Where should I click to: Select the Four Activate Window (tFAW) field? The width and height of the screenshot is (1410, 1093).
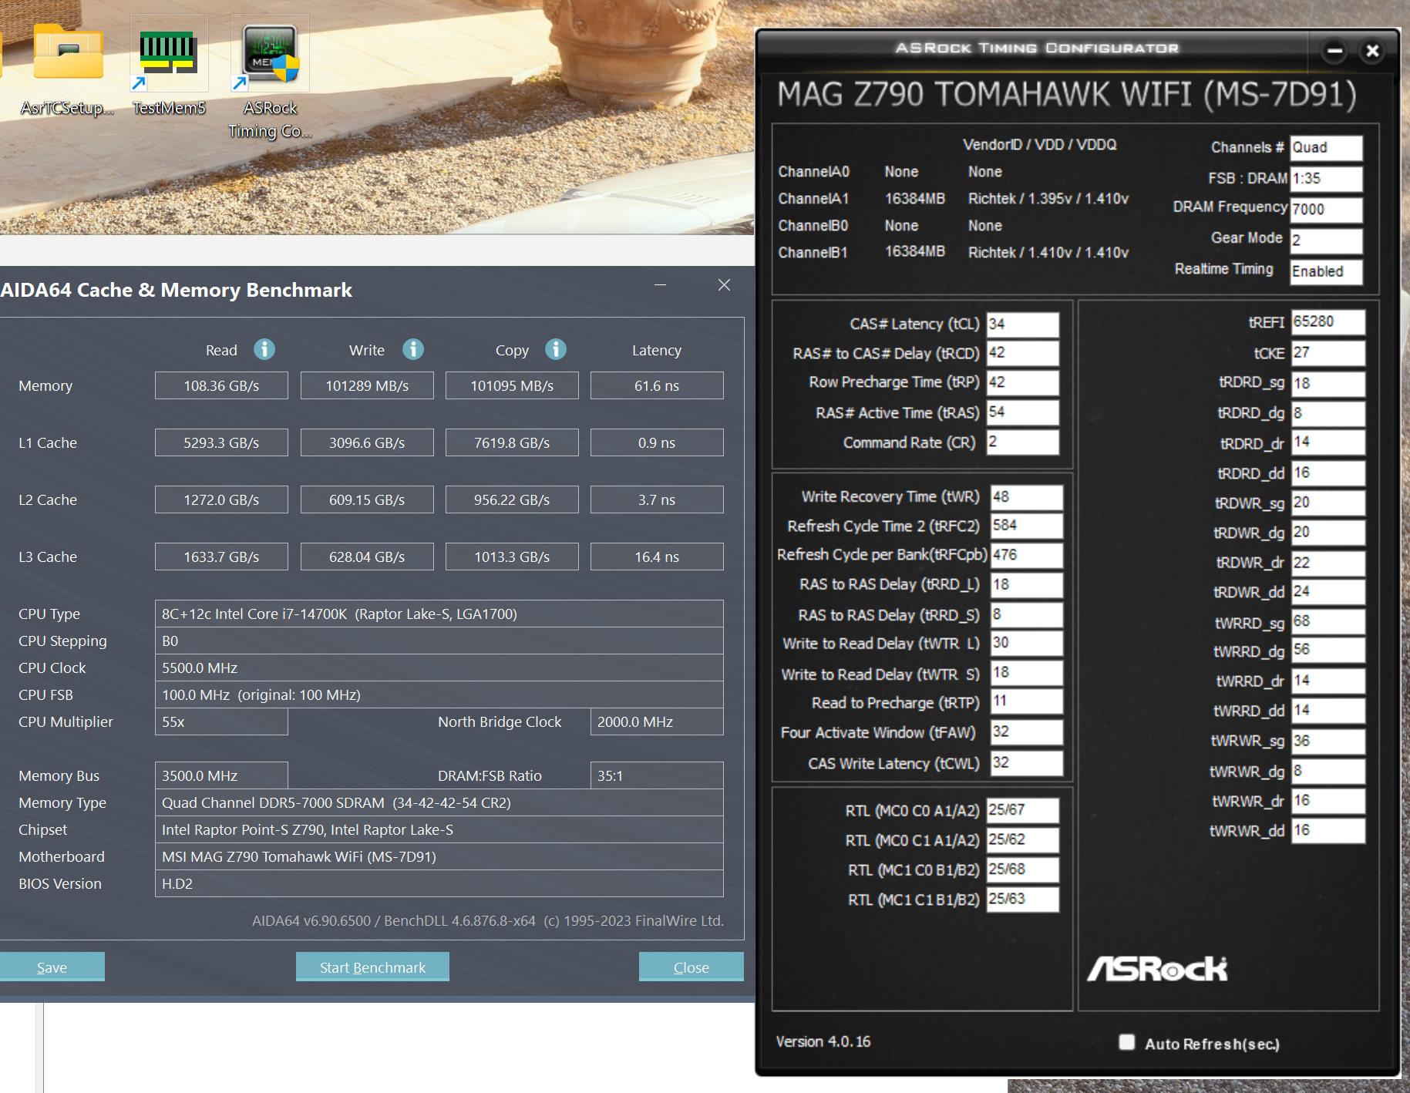[x=1027, y=731]
